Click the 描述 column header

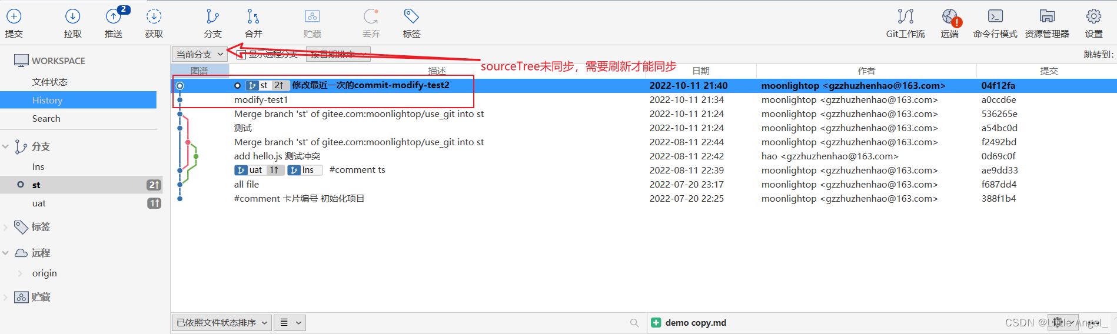(x=437, y=71)
